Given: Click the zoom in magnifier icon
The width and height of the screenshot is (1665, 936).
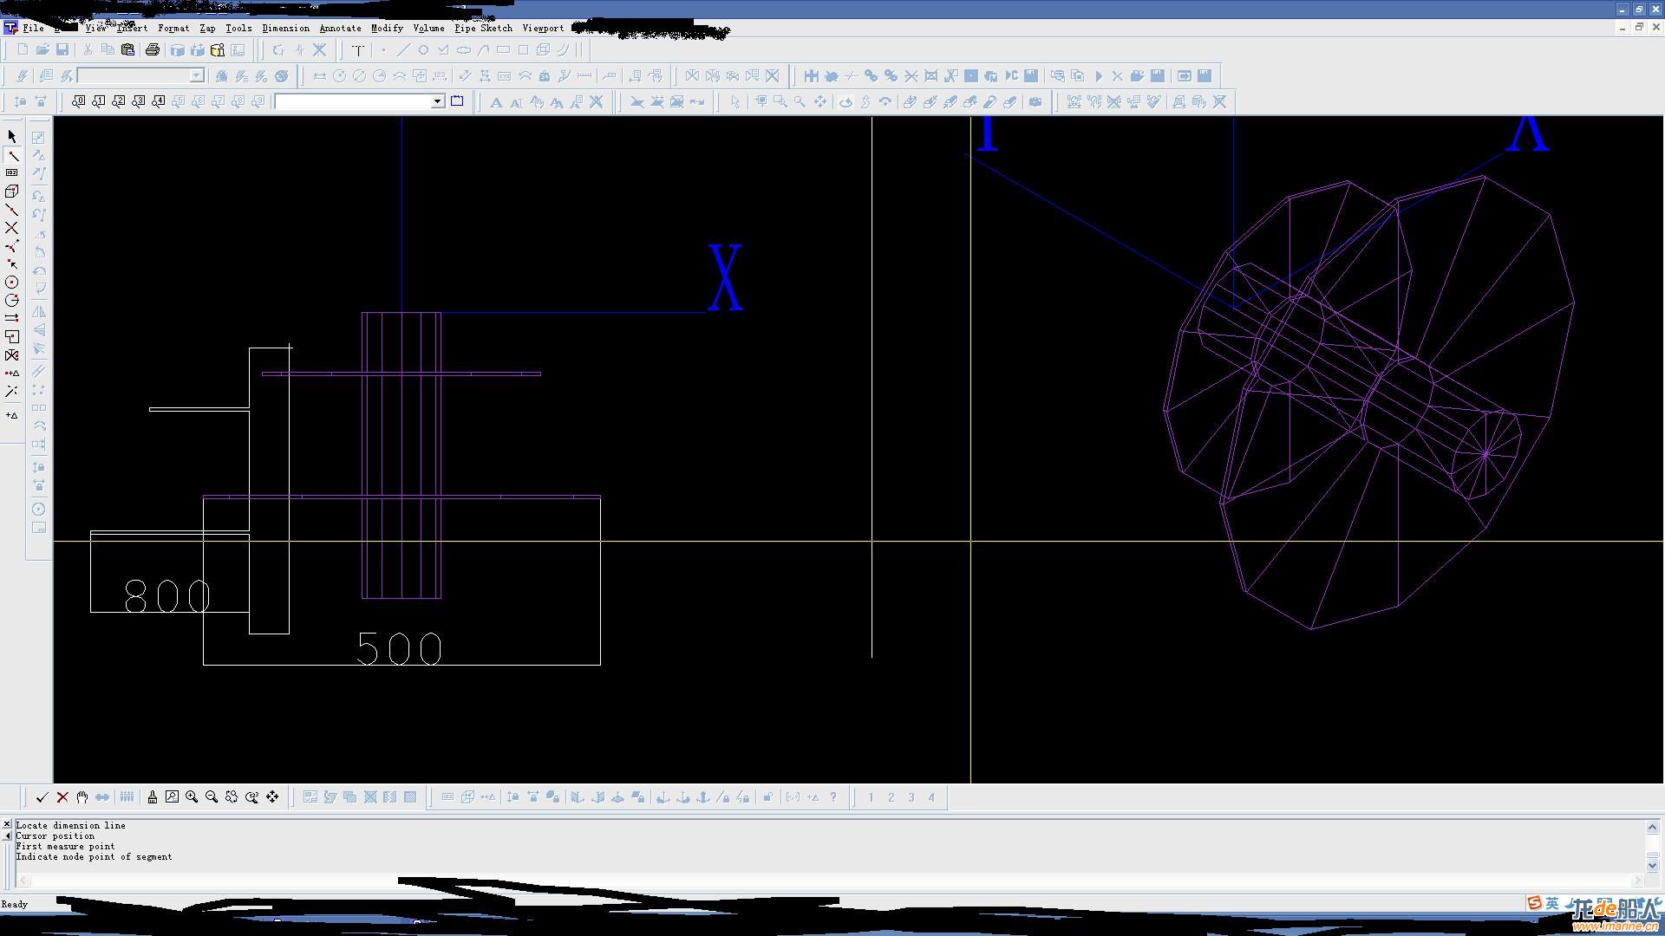Looking at the screenshot, I should (192, 797).
